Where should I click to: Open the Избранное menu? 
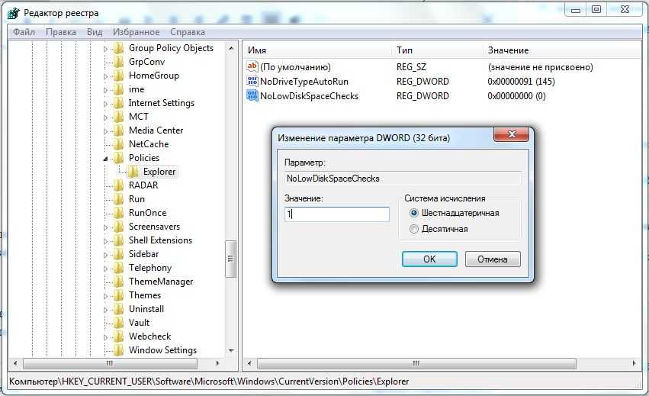[x=136, y=32]
